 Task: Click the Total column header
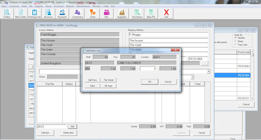[x=197, y=84]
